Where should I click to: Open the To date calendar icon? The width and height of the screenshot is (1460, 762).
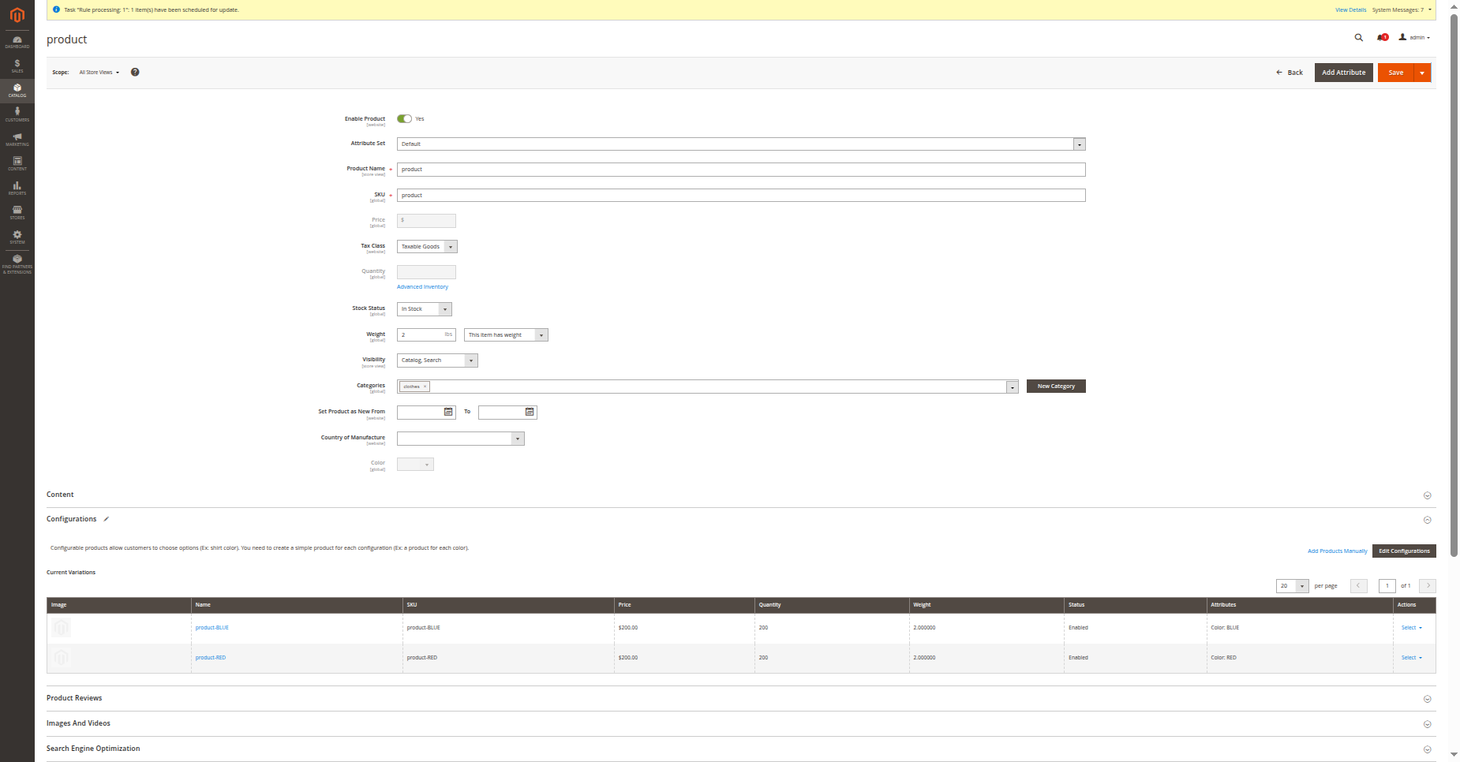pos(530,412)
